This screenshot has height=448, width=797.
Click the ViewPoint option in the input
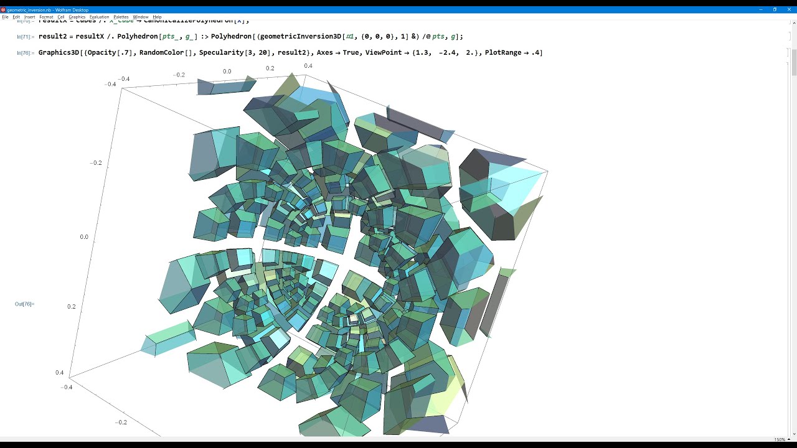pyautogui.click(x=383, y=52)
